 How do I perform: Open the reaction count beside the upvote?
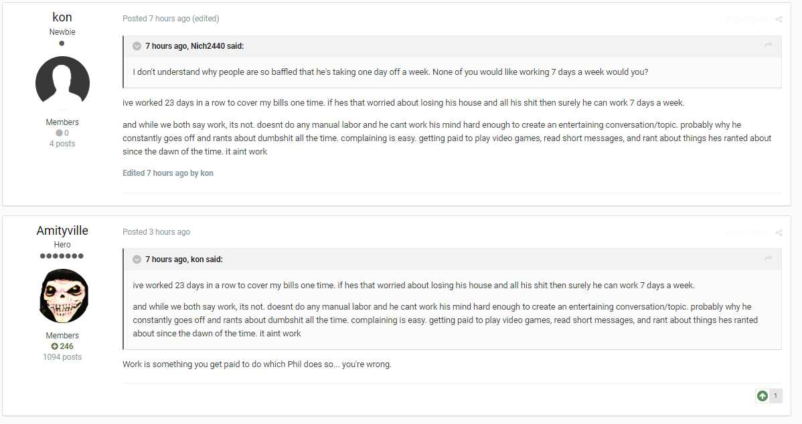click(x=775, y=396)
